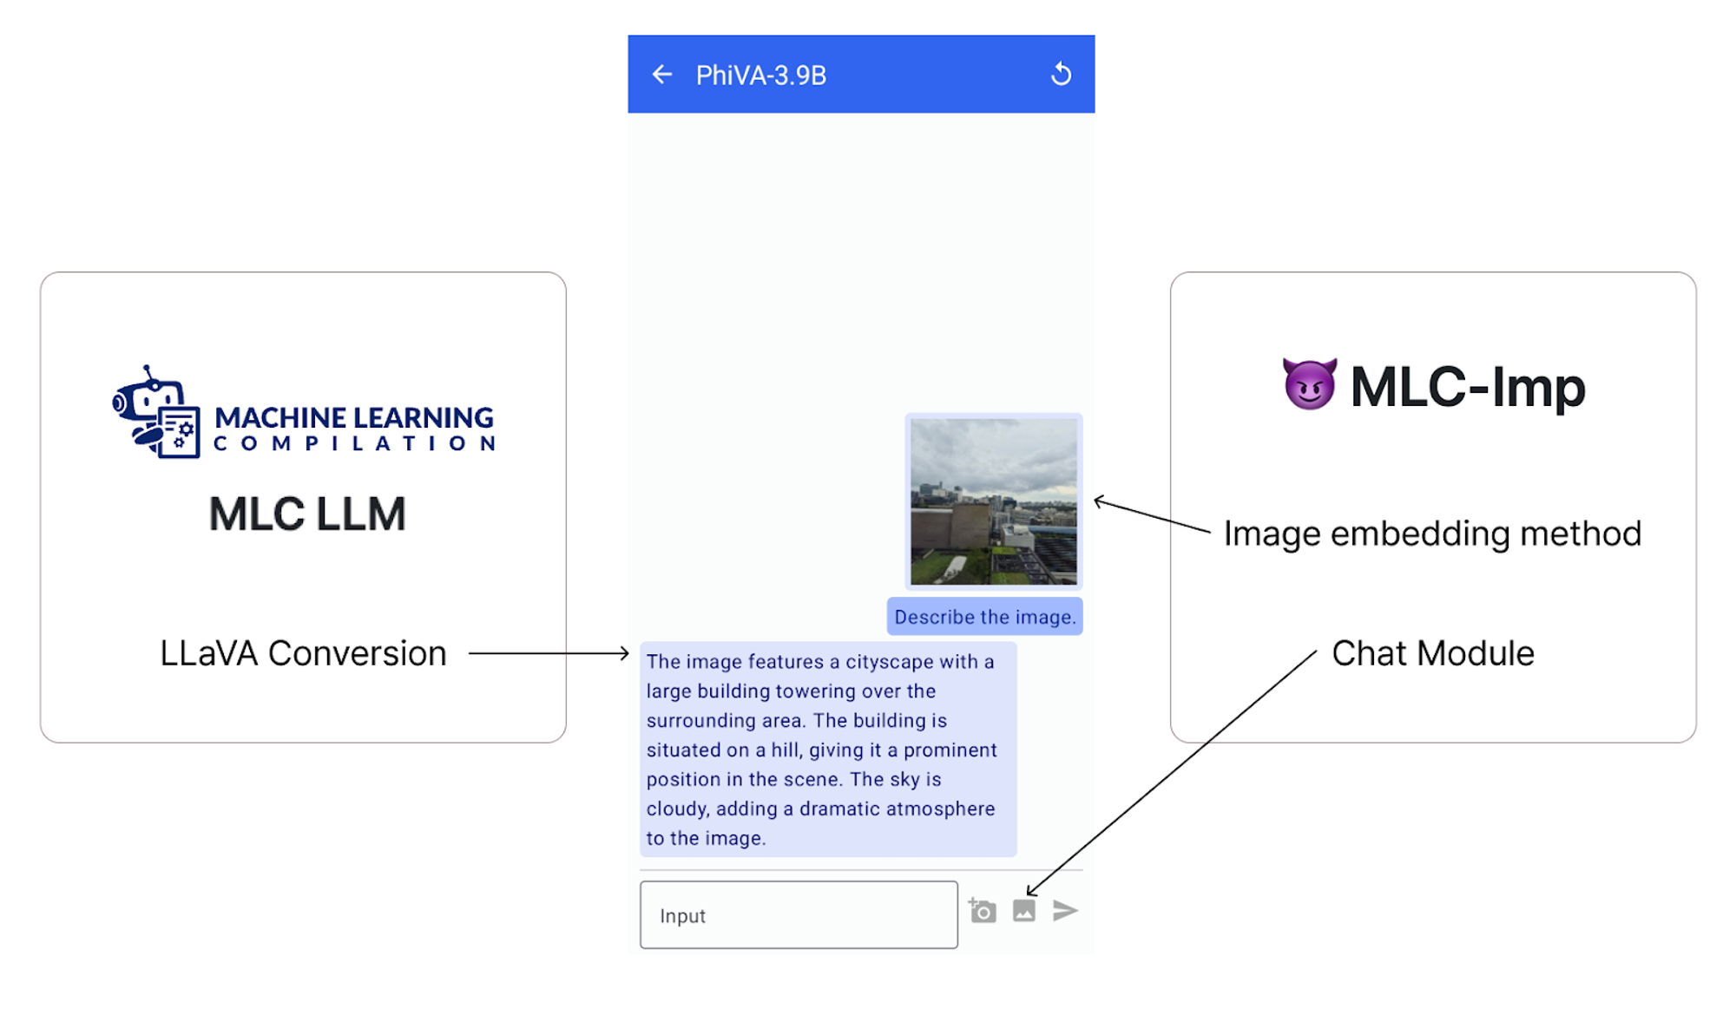
Task: Open the camera to take a photo
Action: 983,911
